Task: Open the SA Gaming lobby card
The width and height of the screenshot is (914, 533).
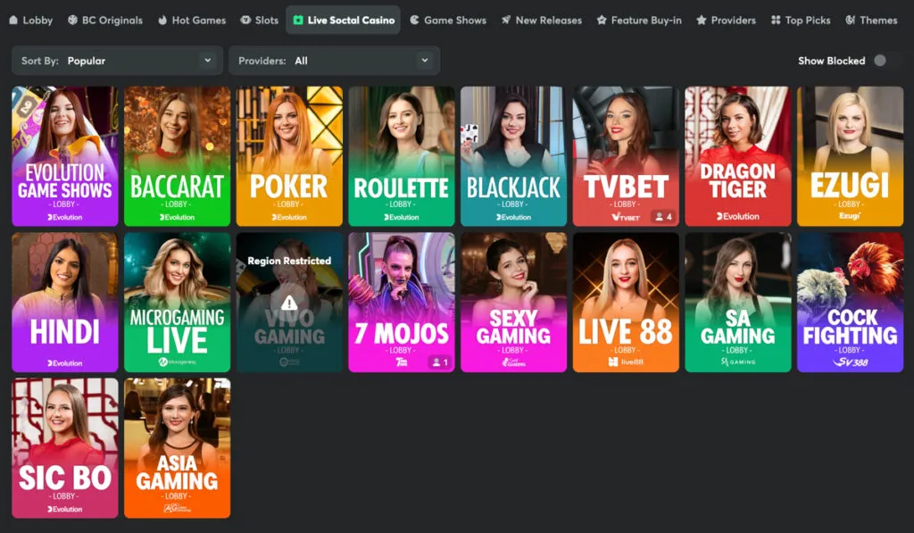Action: (738, 302)
